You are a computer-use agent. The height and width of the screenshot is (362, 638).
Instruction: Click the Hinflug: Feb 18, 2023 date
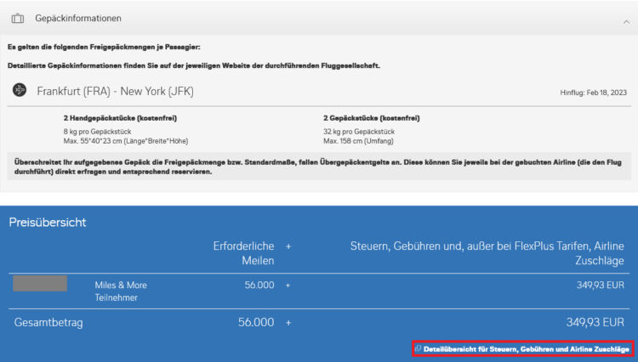[593, 92]
